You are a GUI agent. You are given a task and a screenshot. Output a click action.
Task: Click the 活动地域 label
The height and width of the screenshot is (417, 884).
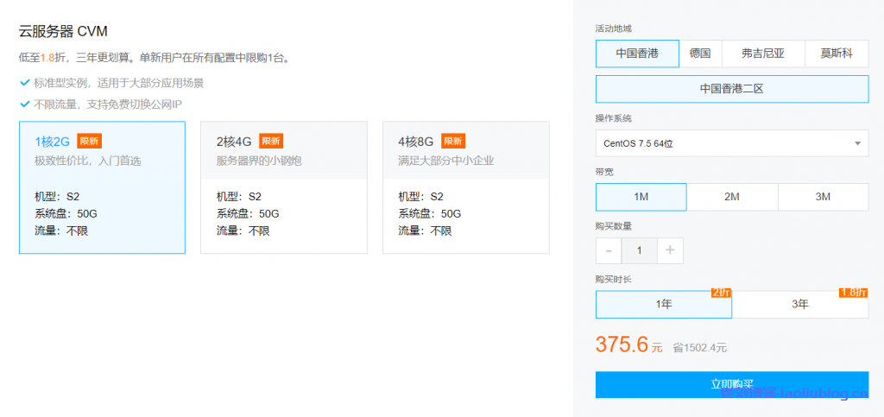614,28
